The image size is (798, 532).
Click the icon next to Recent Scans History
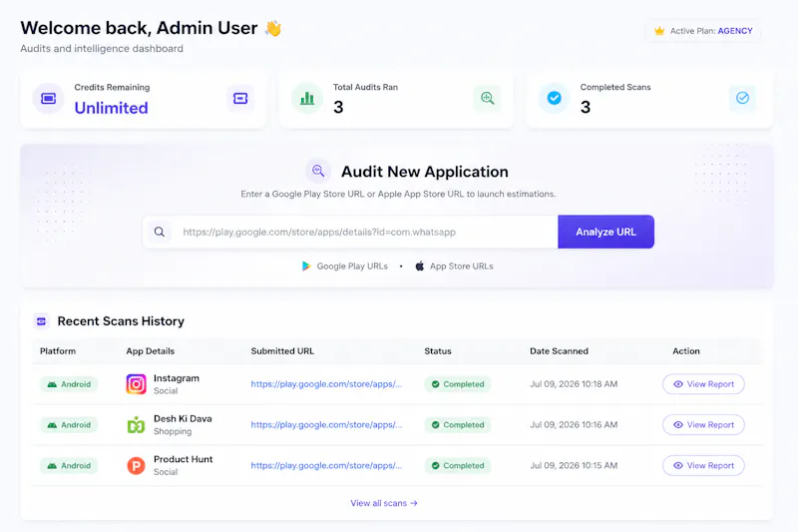(x=42, y=321)
